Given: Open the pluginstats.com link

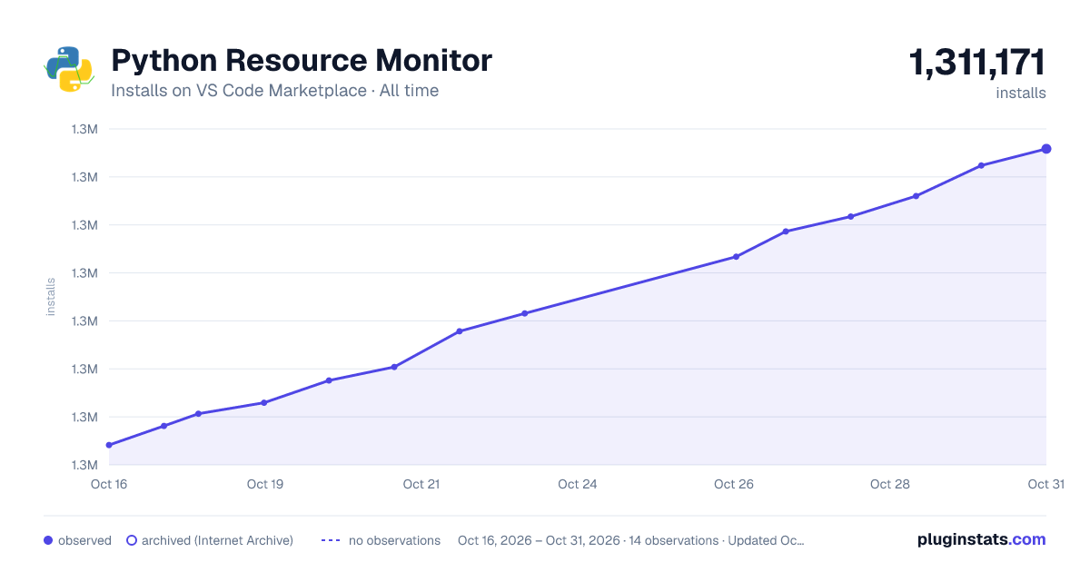Looking at the screenshot, I should tap(981, 539).
